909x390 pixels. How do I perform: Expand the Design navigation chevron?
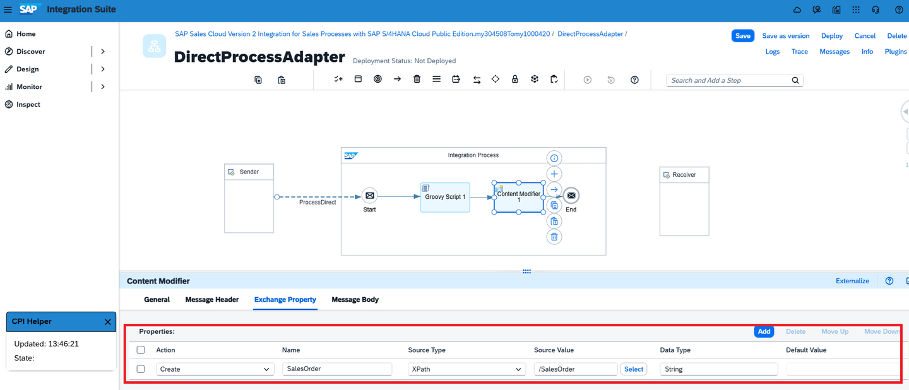(103, 69)
